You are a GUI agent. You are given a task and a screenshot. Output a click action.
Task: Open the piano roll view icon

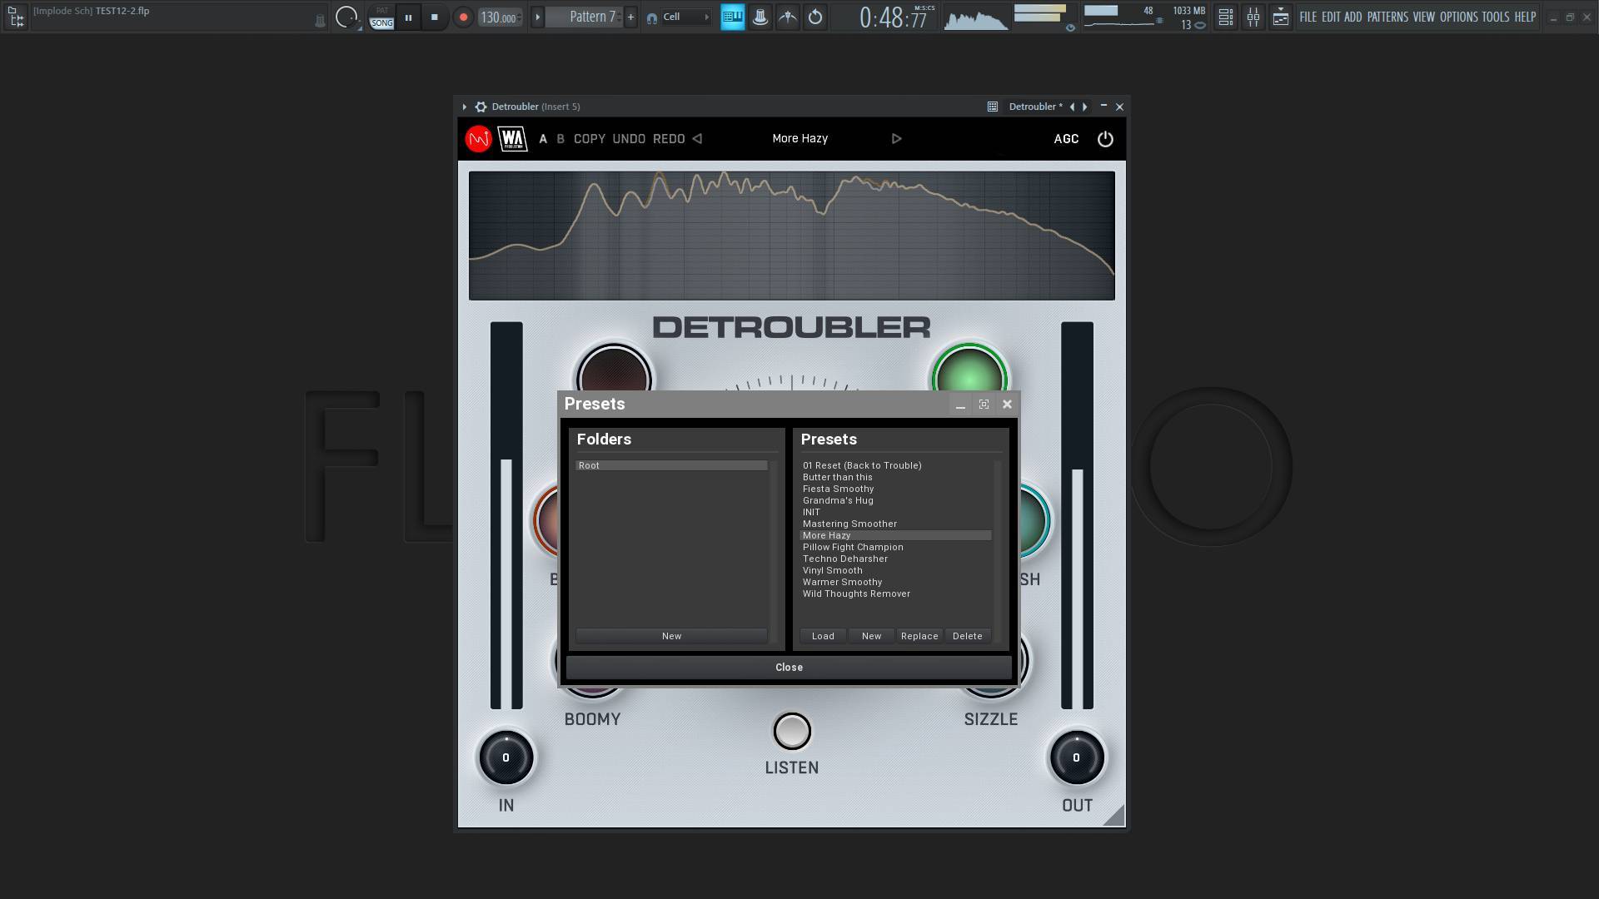pyautogui.click(x=1280, y=17)
